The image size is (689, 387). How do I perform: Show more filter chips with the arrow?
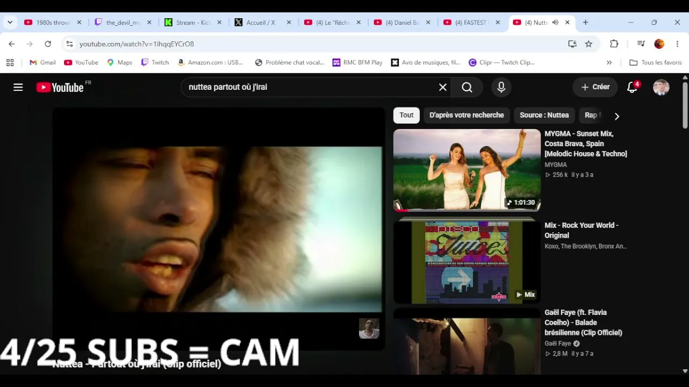[x=617, y=116]
